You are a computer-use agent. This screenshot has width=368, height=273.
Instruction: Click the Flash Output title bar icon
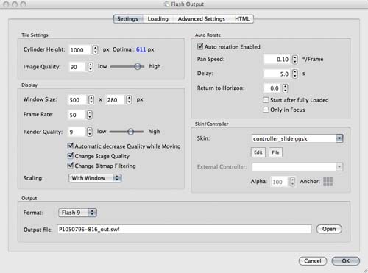tap(167, 4)
